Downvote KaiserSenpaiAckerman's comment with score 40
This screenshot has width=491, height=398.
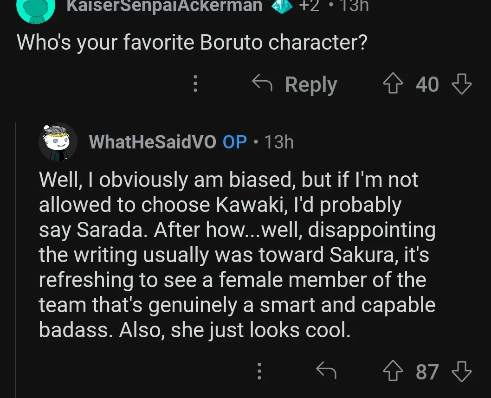pos(461,84)
